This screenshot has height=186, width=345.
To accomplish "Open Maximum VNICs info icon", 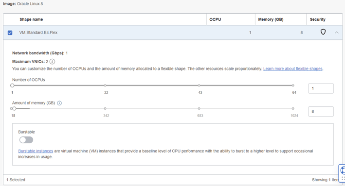I will click(x=52, y=62).
